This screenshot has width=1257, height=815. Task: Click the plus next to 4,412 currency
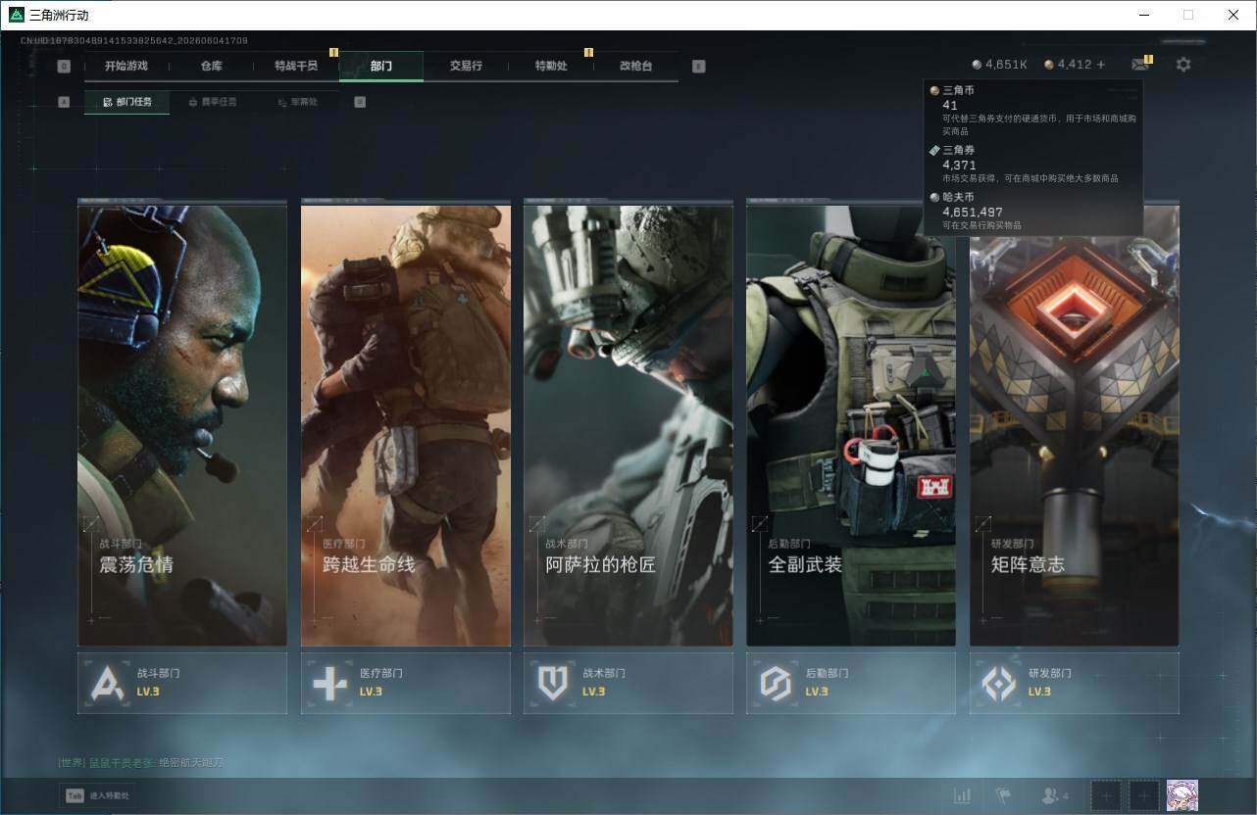click(x=1101, y=65)
